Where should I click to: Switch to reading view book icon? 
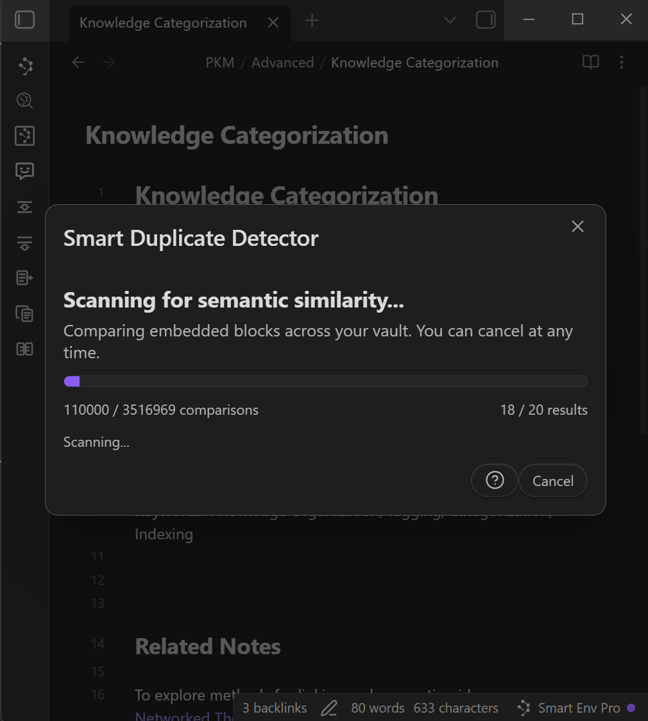tap(590, 62)
